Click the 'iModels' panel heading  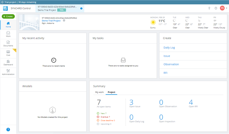(x=27, y=86)
